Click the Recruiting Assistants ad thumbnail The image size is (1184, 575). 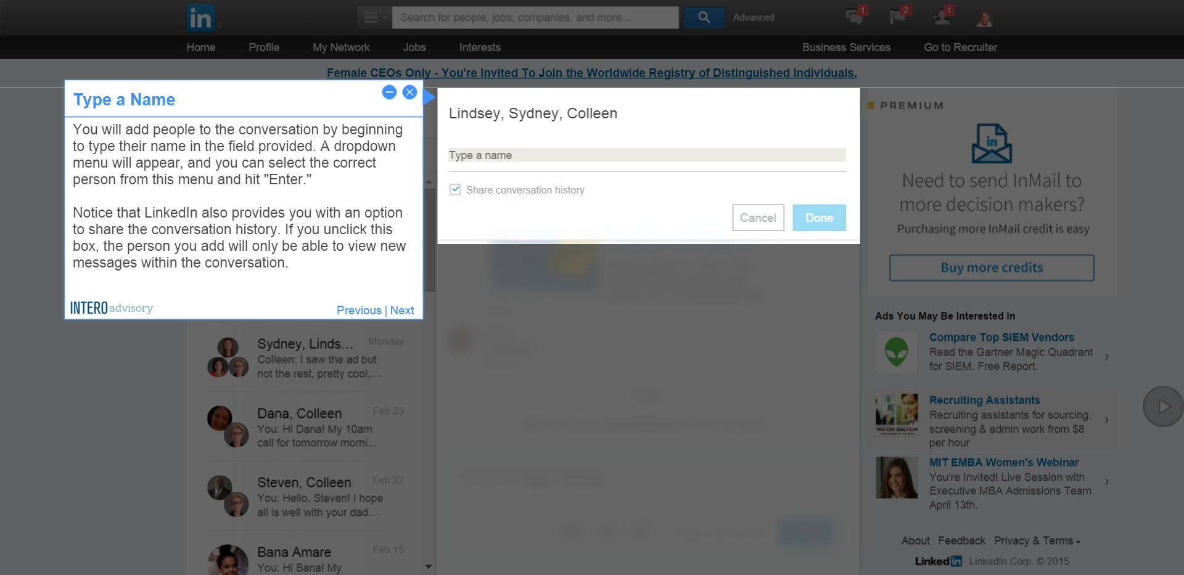coord(897,415)
